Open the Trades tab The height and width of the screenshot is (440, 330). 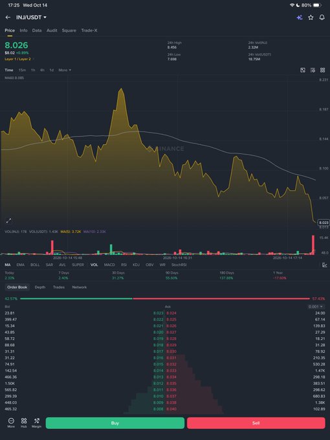pyautogui.click(x=59, y=287)
